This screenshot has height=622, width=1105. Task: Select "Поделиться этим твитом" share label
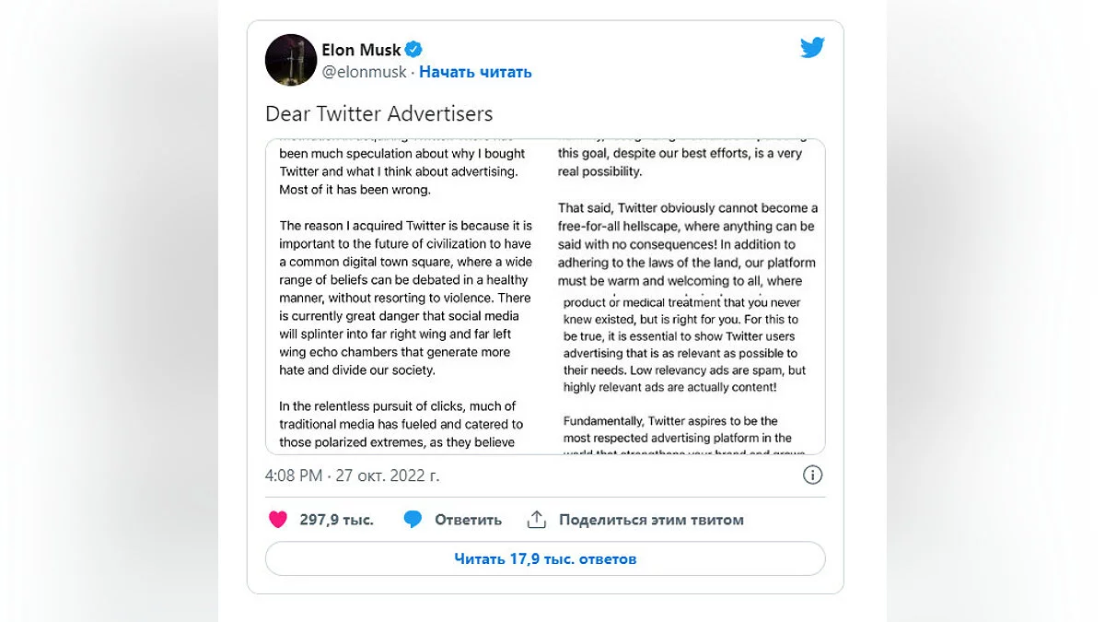[651, 520]
